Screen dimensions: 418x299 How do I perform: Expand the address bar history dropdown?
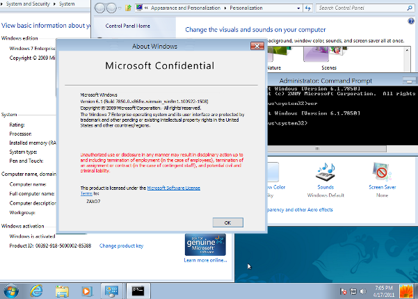point(298,8)
